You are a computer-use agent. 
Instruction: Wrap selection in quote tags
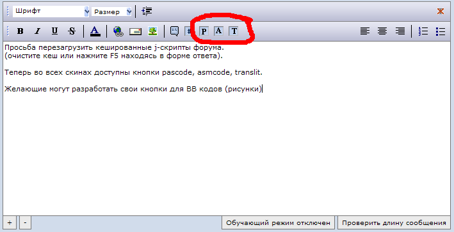[175, 31]
